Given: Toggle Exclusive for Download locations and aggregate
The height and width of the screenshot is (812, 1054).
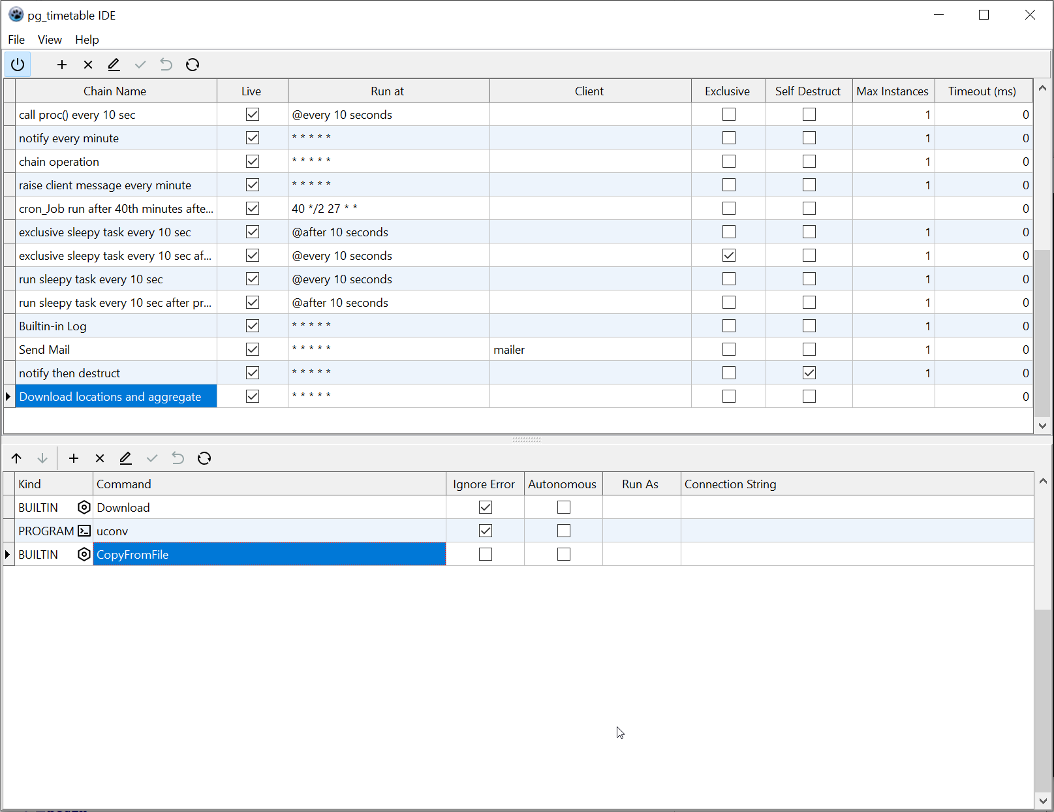Looking at the screenshot, I should [x=729, y=396].
